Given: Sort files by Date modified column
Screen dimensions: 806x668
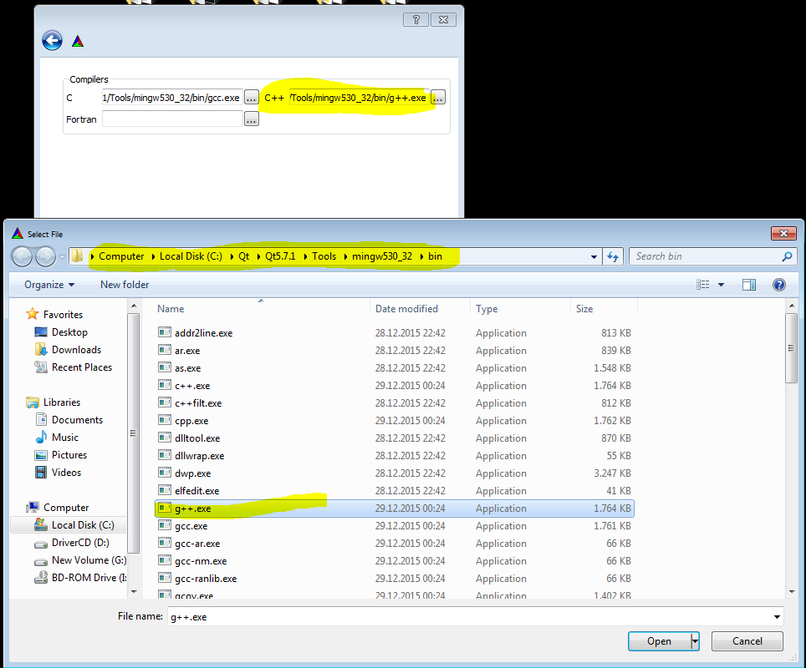Looking at the screenshot, I should (x=406, y=309).
